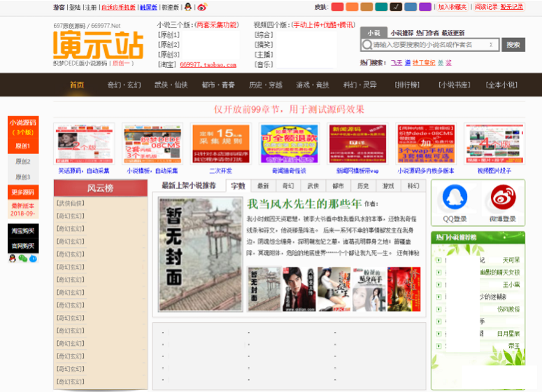Click the QQ penguin icon in left sidebar
Viewport: 542px width, 392px height.
pos(12,258)
